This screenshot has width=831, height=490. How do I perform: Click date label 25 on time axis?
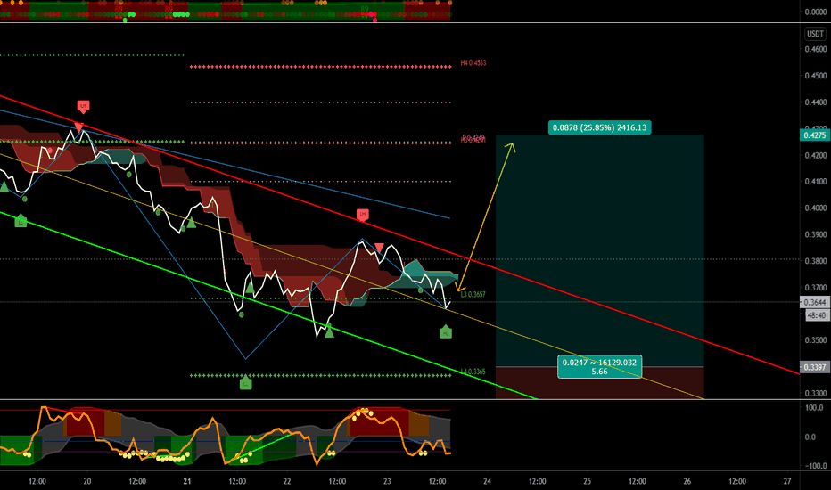(588, 481)
